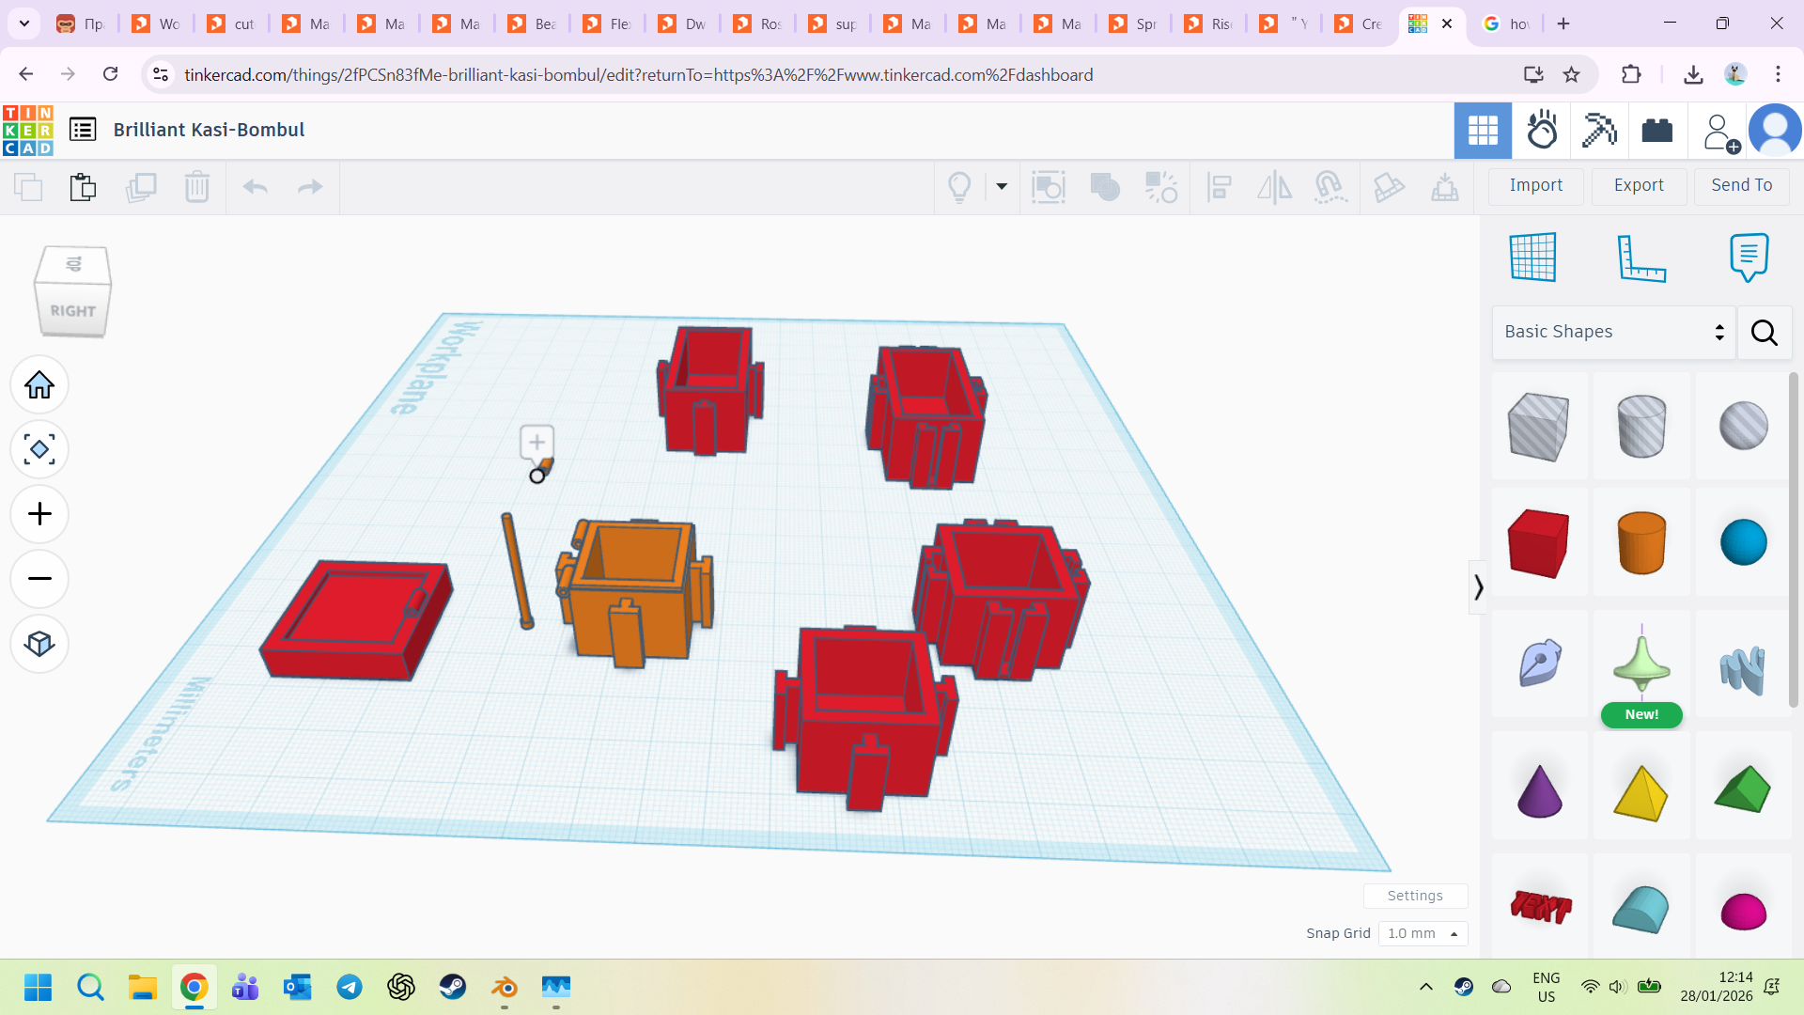Toggle orthographic perspective view cube icon
The image size is (1804, 1015).
39,644
